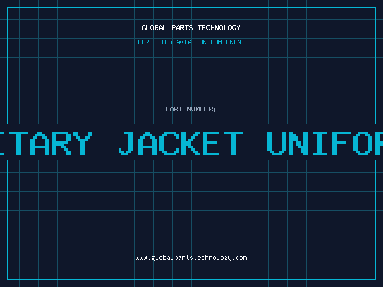The height and width of the screenshot is (287, 383).
Task: Click the large JACKET word
Action: pyautogui.click(x=181, y=143)
